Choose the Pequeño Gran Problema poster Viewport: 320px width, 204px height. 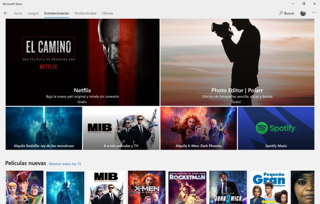269,187
